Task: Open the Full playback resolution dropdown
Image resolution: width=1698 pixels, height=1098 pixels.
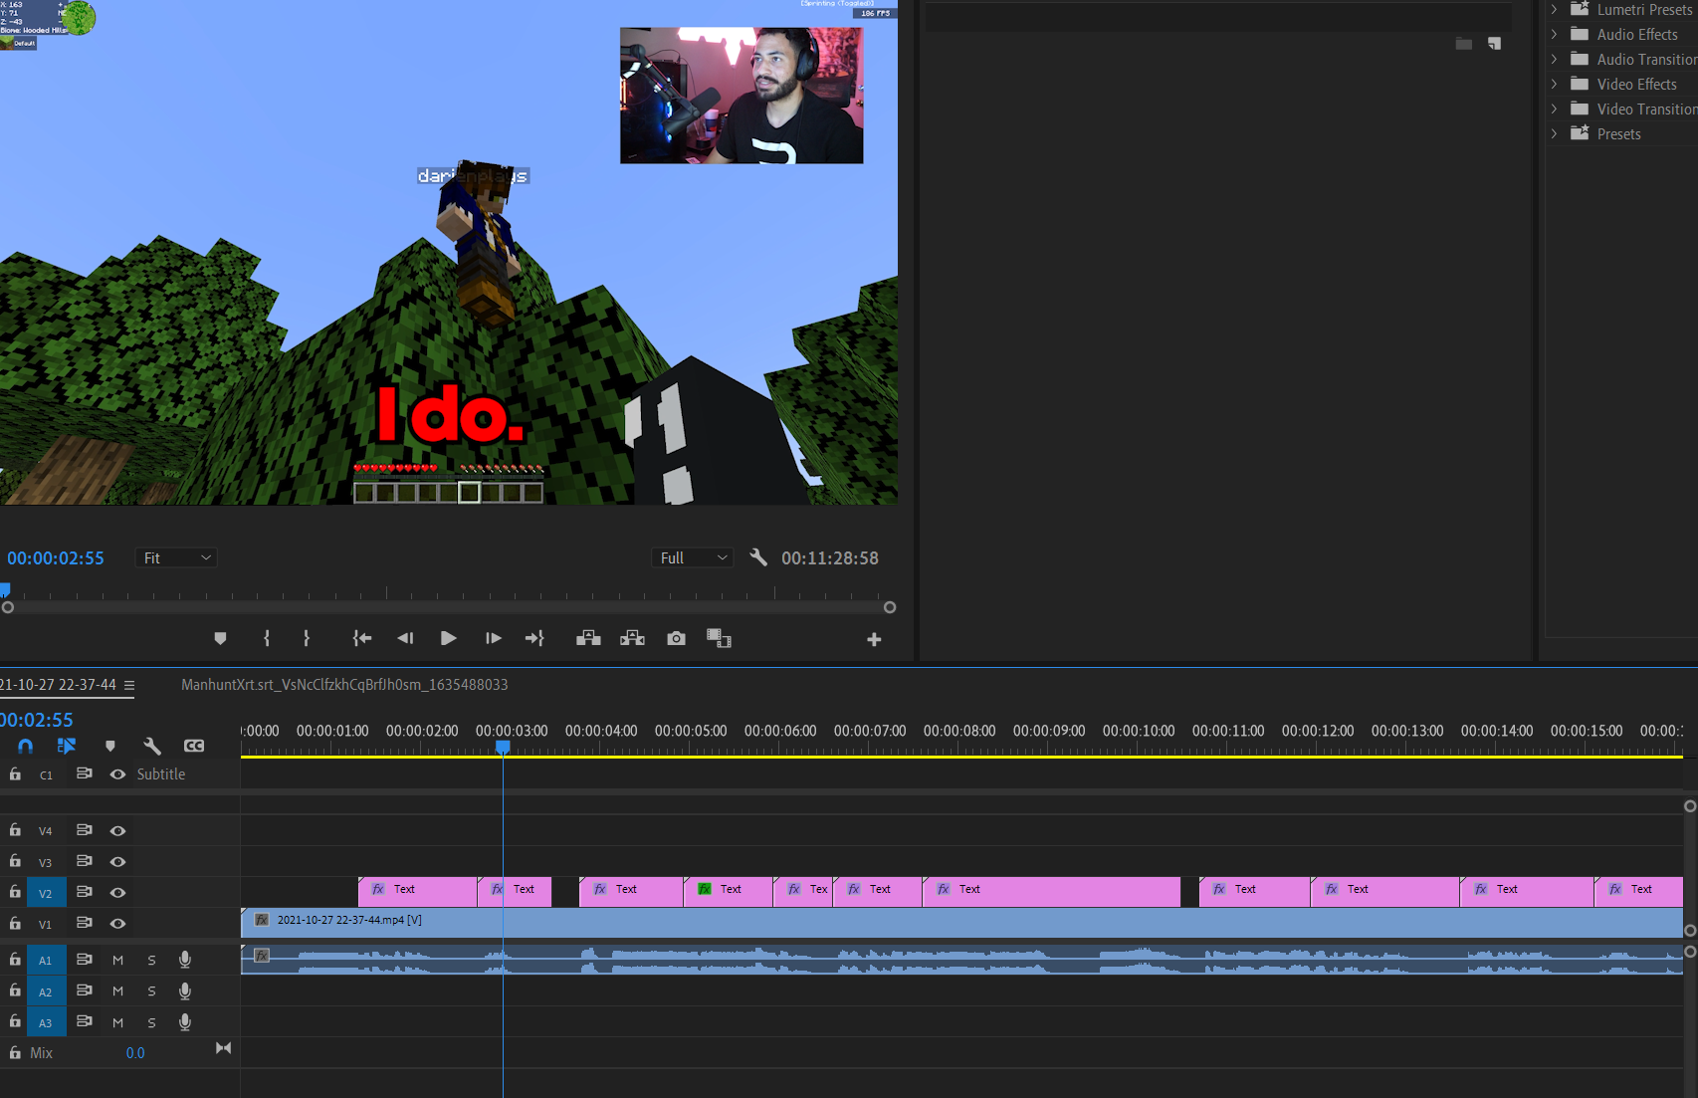Action: point(692,557)
